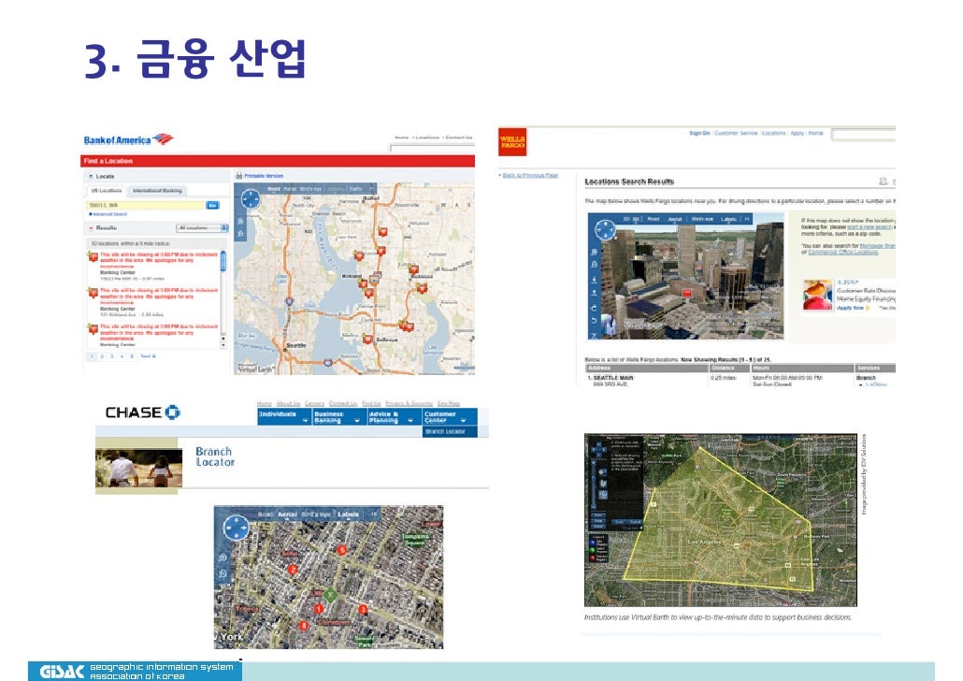Image resolution: width=963 pixels, height=681 pixels.
Task: Click the Bank of America logo
Action: tap(128, 139)
